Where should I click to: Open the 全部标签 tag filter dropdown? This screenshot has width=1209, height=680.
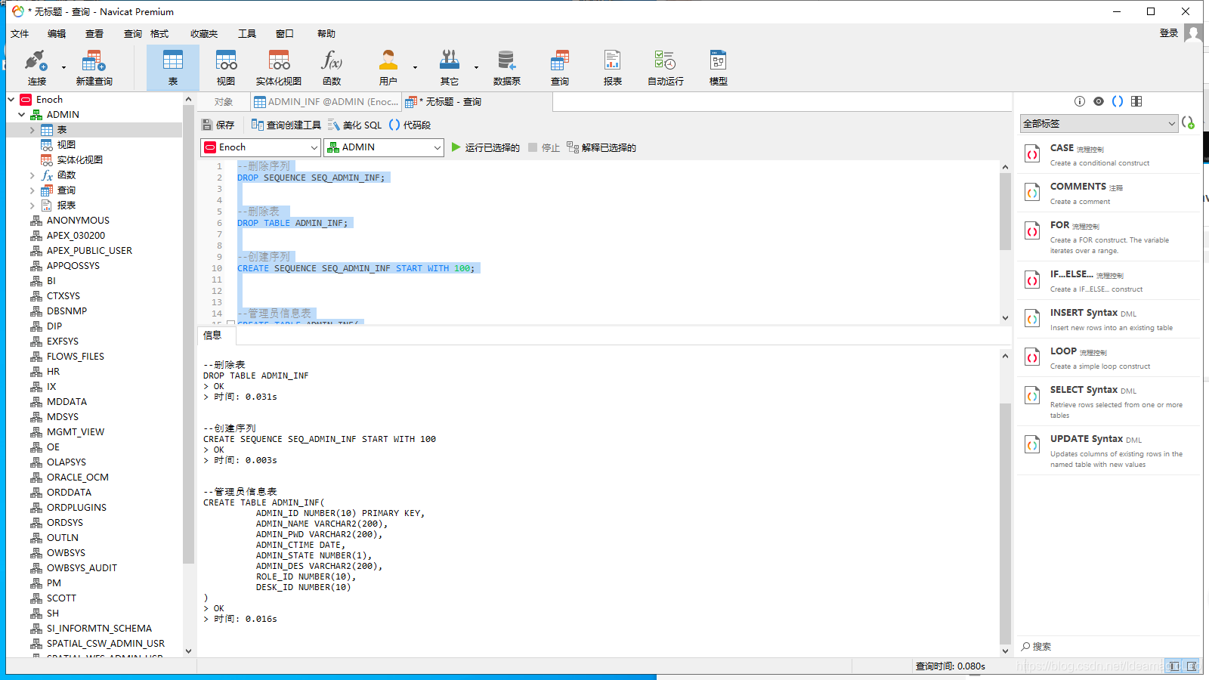(1099, 123)
